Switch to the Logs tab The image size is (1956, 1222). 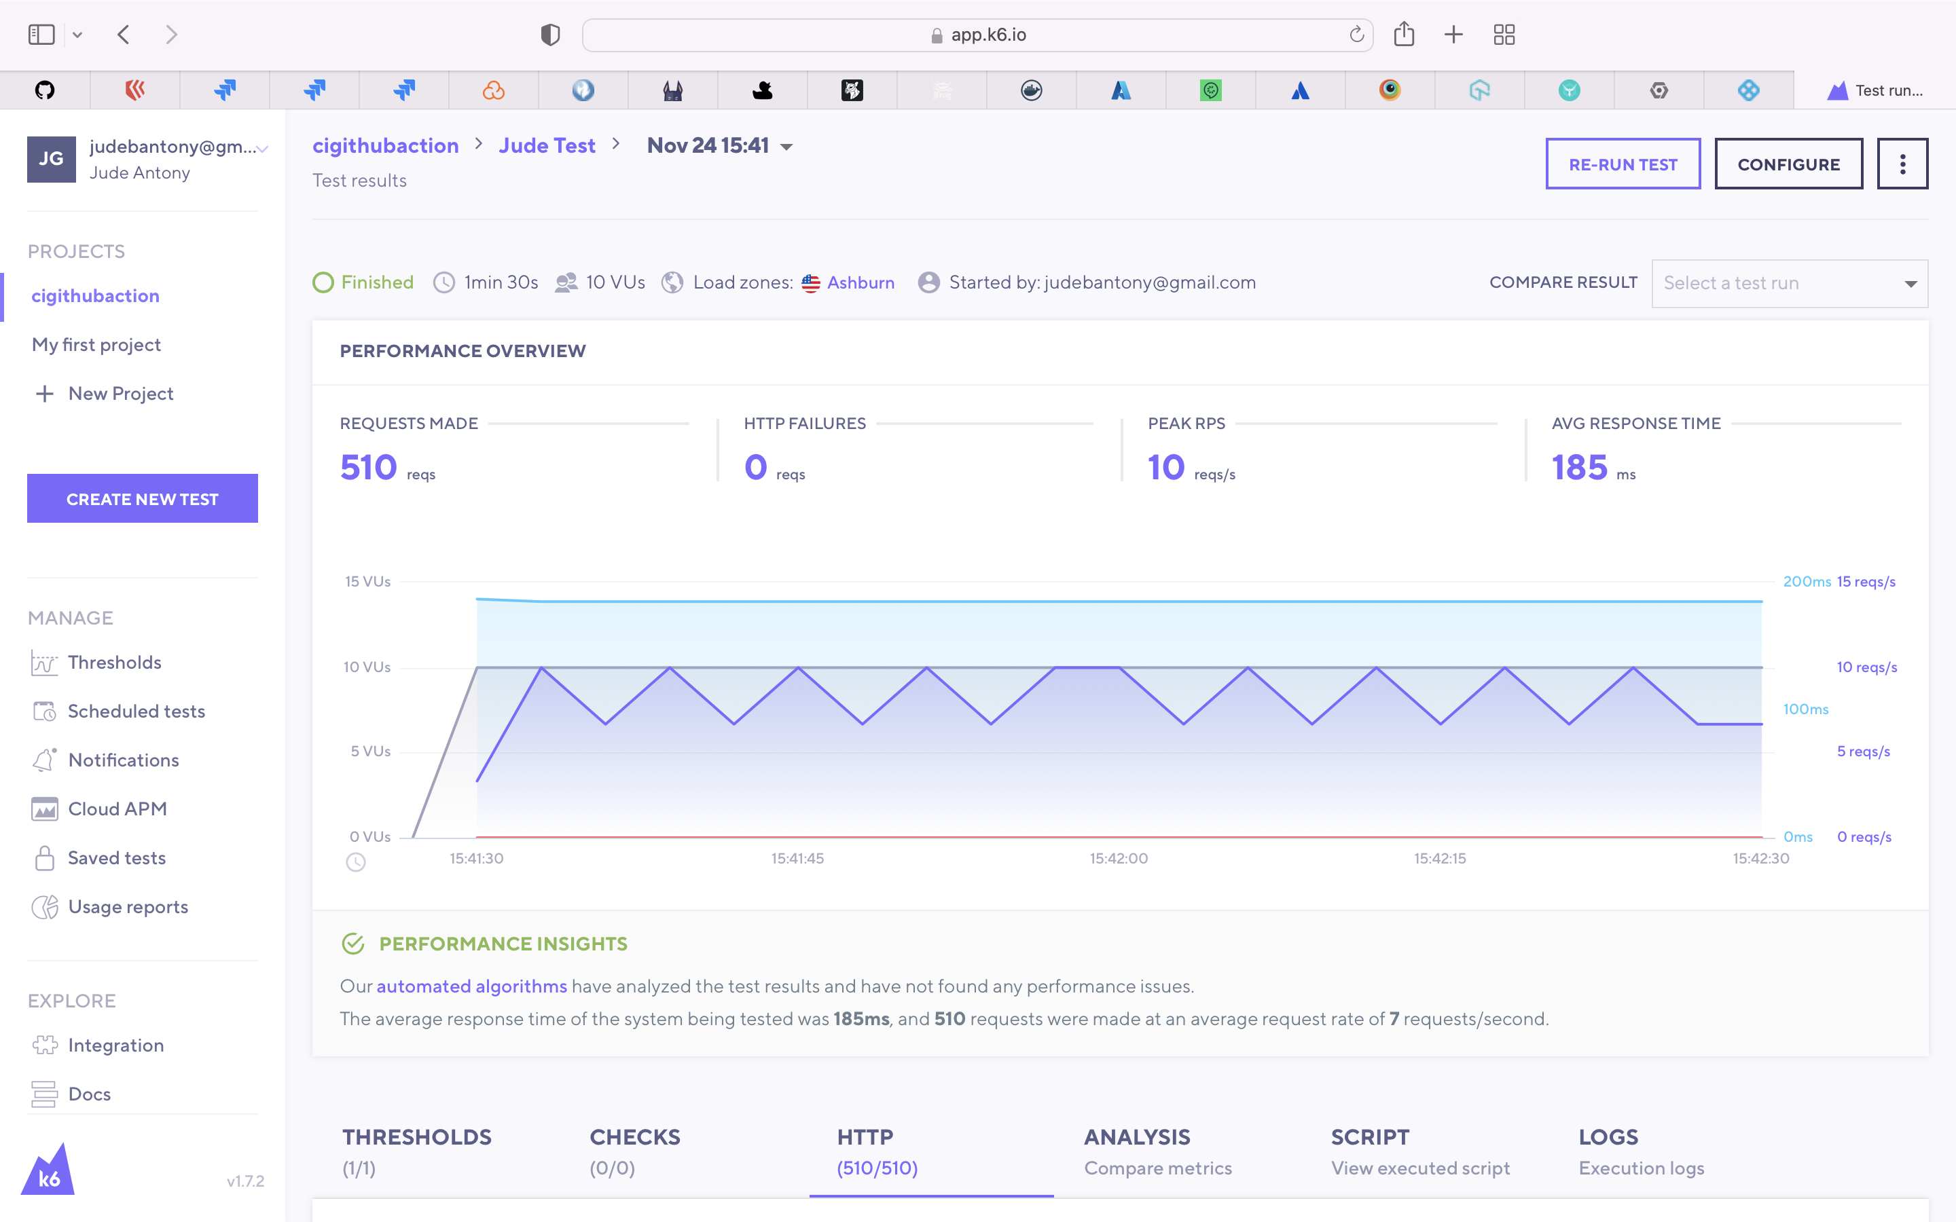(1640, 1151)
